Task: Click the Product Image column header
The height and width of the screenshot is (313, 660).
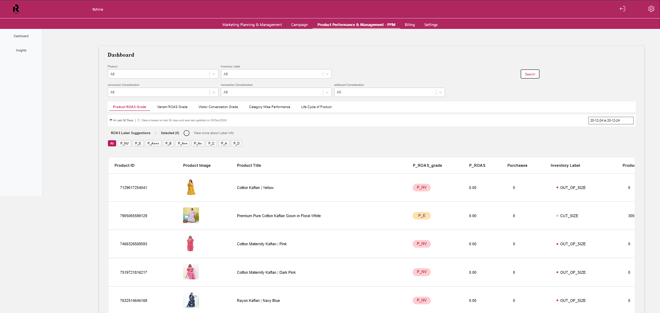Action: [197, 165]
